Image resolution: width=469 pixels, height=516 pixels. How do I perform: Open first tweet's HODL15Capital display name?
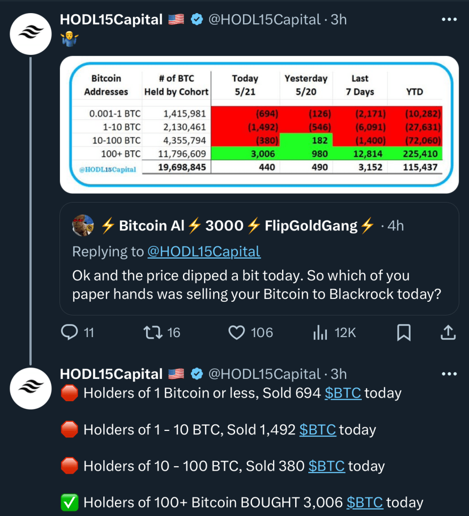111,20
